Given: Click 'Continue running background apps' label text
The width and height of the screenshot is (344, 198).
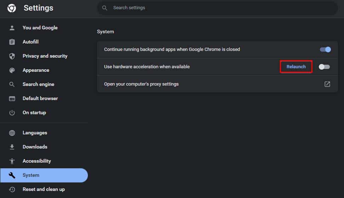Looking at the screenshot, I should (172, 49).
